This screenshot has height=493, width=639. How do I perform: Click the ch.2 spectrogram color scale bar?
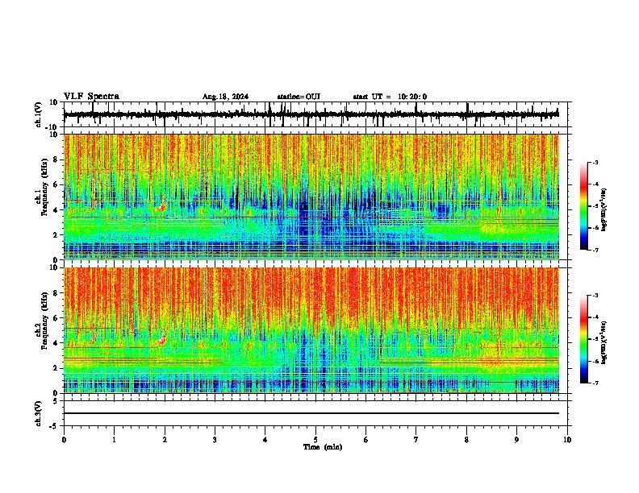tap(584, 339)
